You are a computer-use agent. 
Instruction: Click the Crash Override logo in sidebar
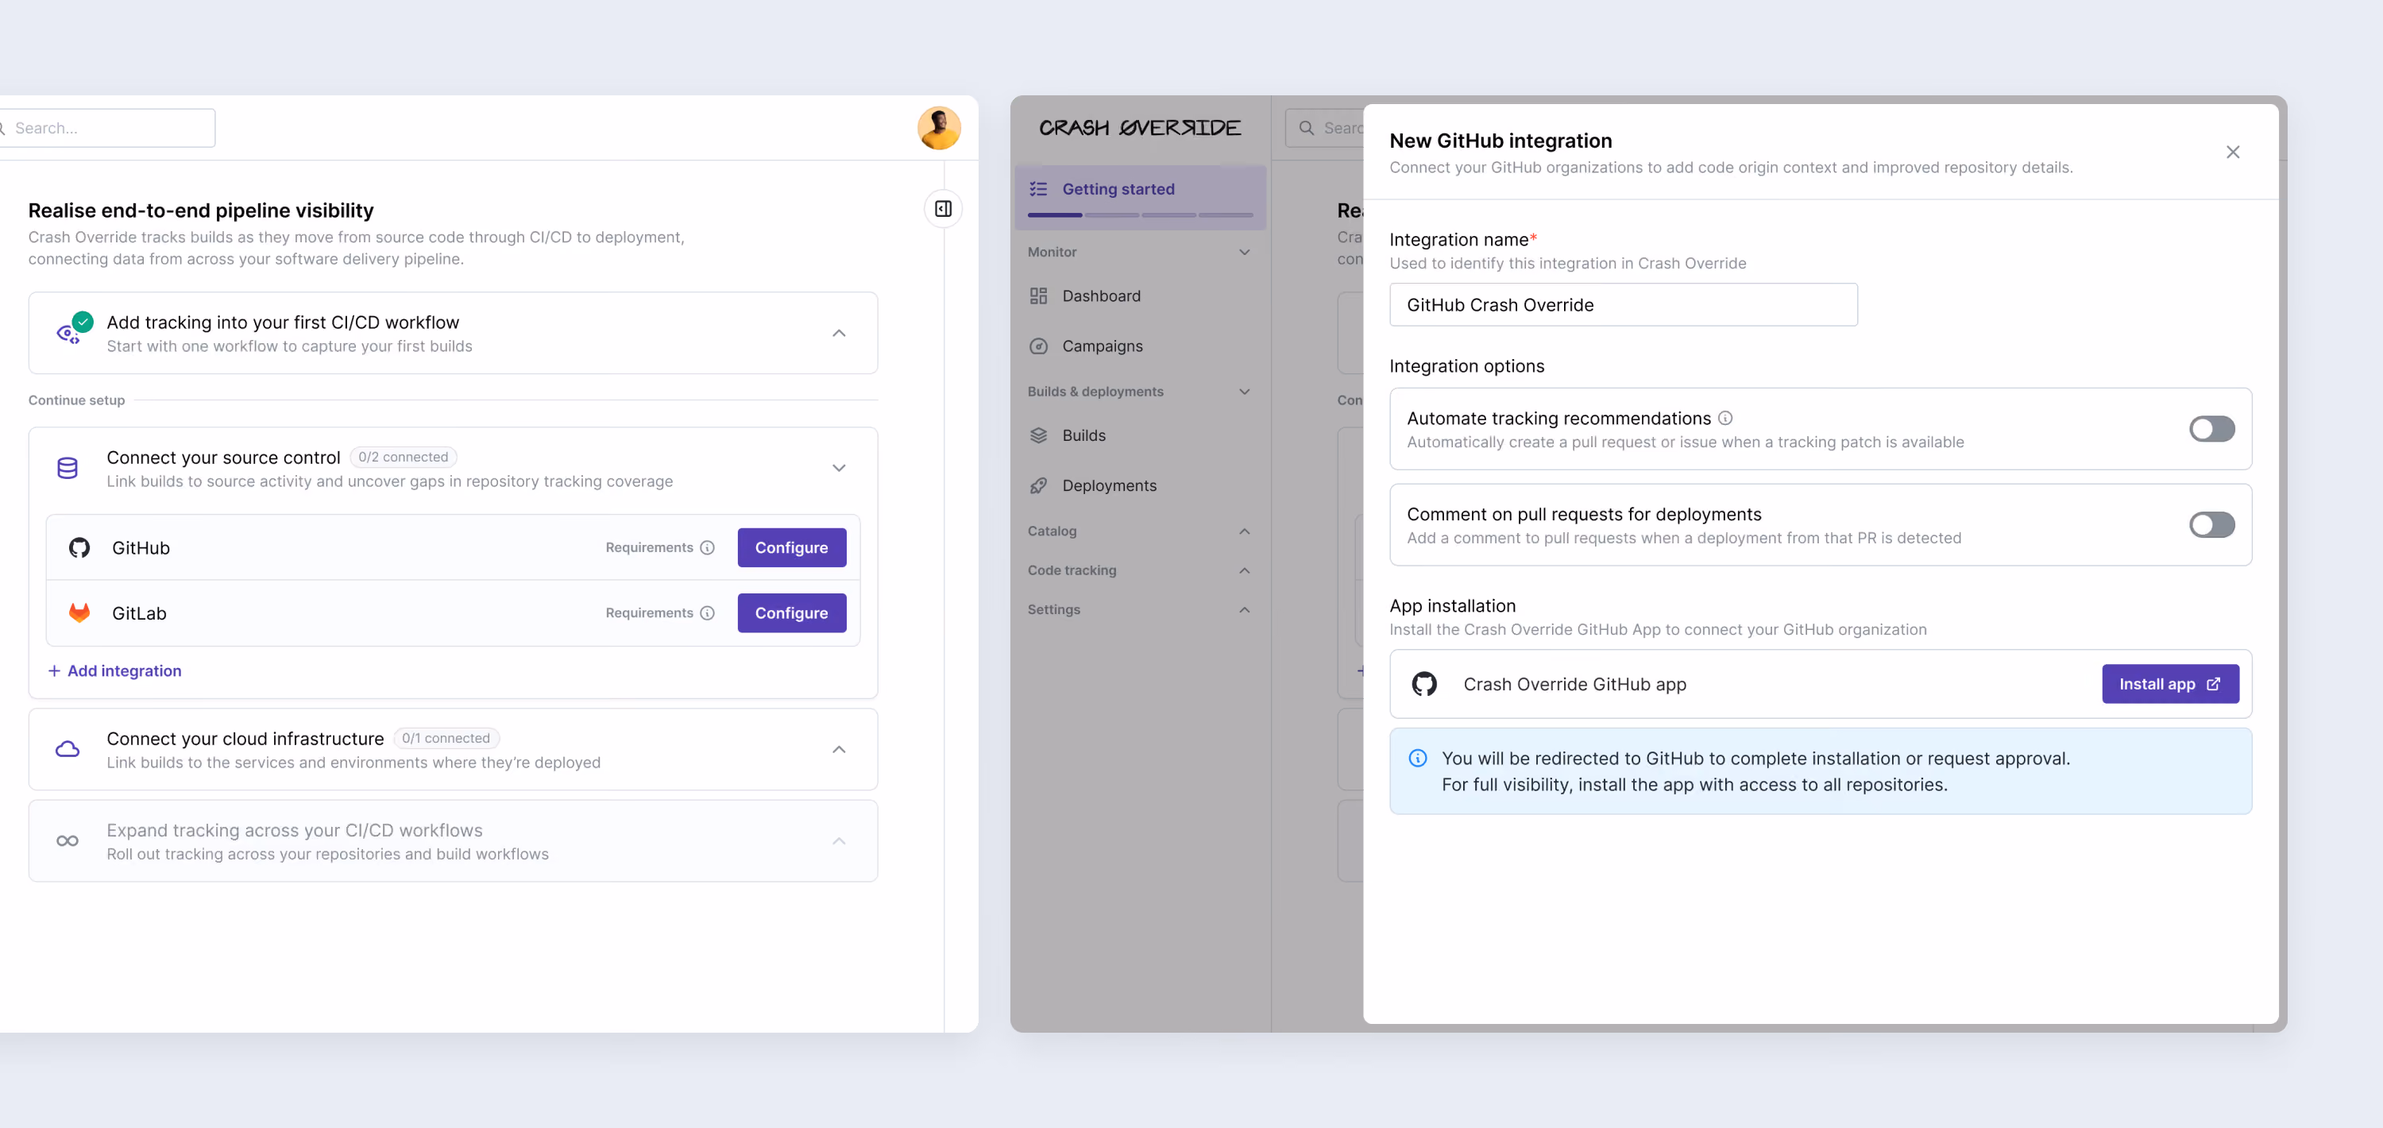point(1140,128)
